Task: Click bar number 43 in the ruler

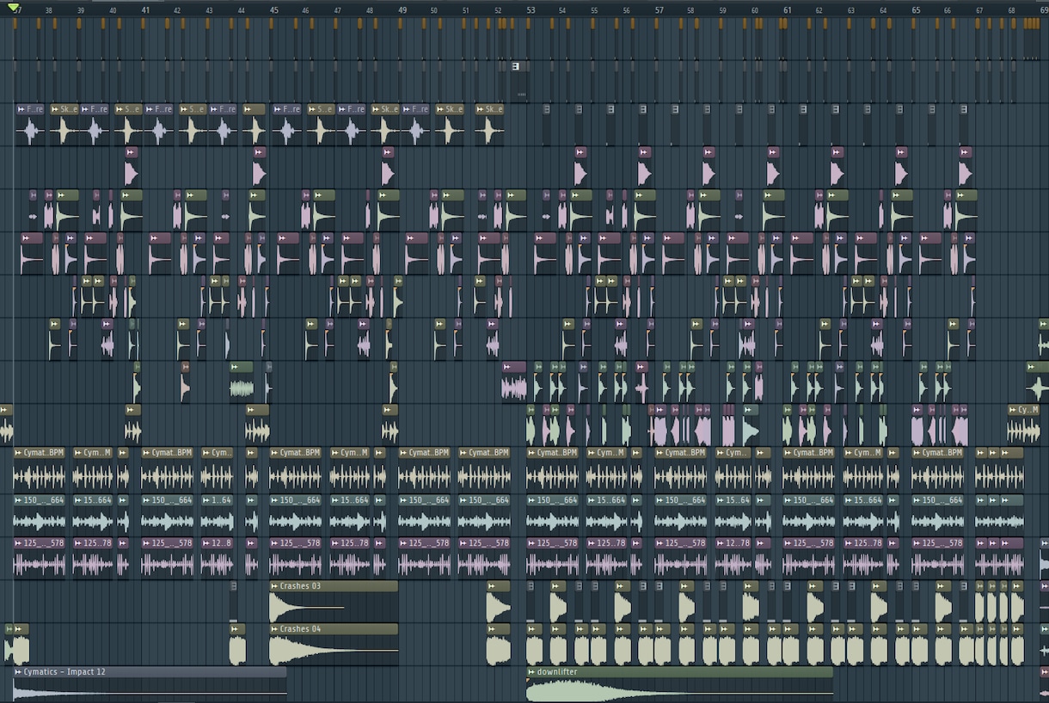Action: 209,10
